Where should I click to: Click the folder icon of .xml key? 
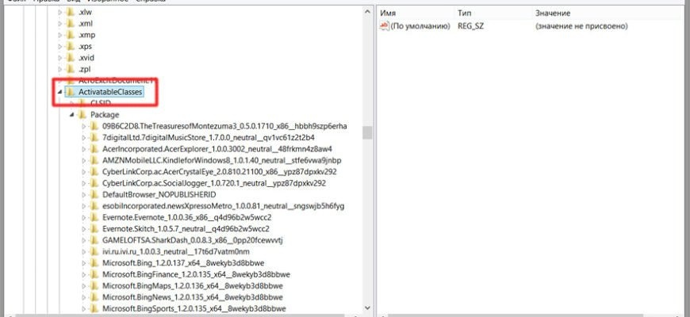71,23
